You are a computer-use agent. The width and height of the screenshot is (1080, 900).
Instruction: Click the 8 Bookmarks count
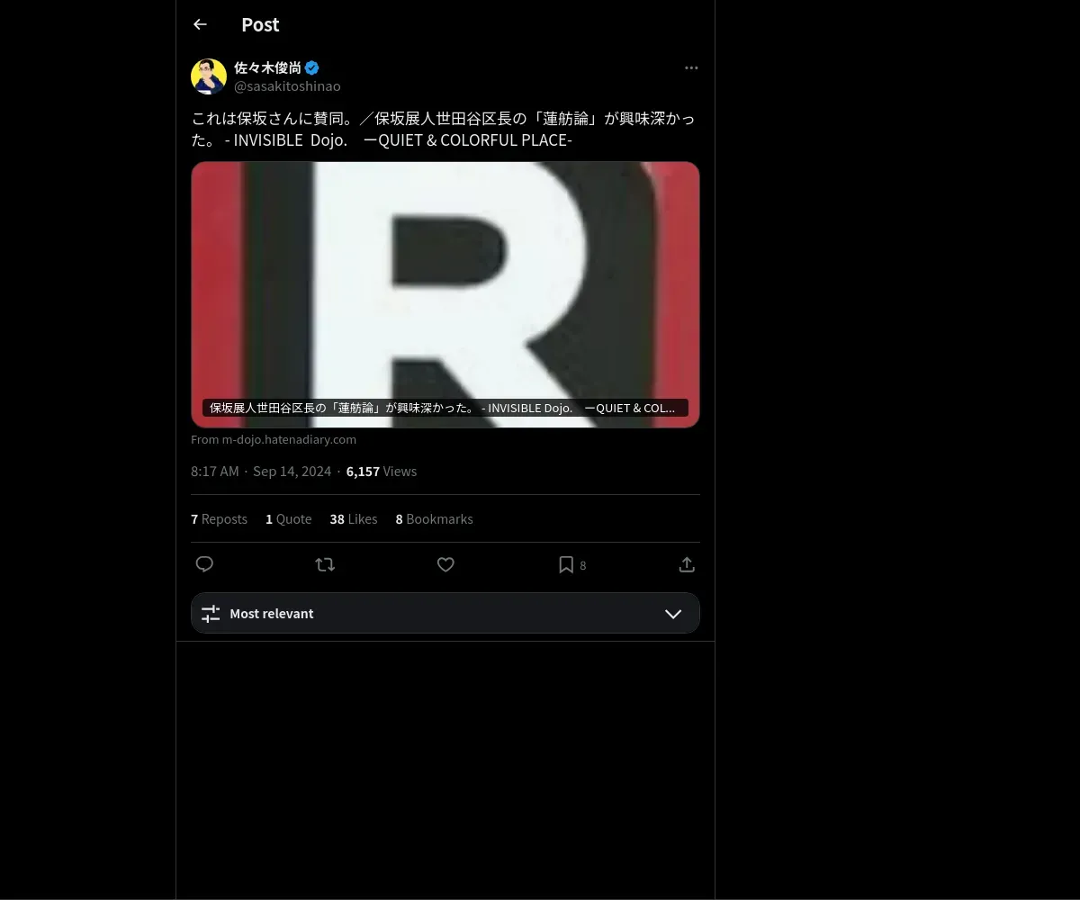434,519
